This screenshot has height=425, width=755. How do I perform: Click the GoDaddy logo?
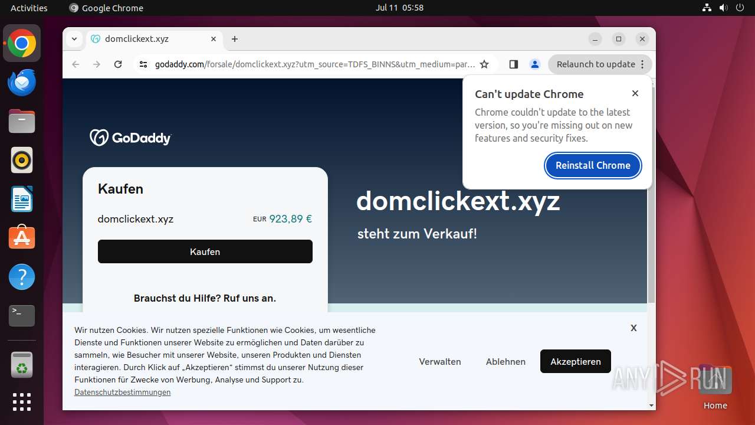[x=130, y=138]
